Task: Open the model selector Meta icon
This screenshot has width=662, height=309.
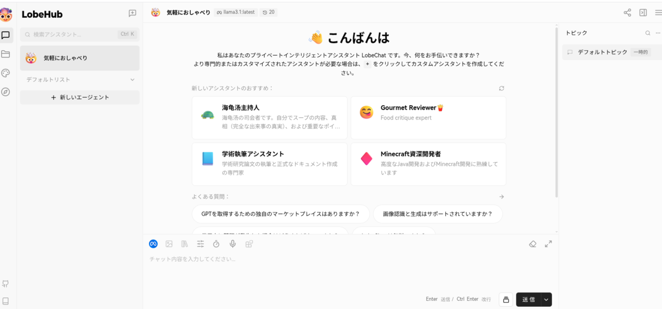Action: point(153,243)
